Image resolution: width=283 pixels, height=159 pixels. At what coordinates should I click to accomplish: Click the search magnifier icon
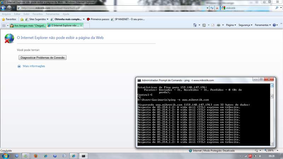277,8
